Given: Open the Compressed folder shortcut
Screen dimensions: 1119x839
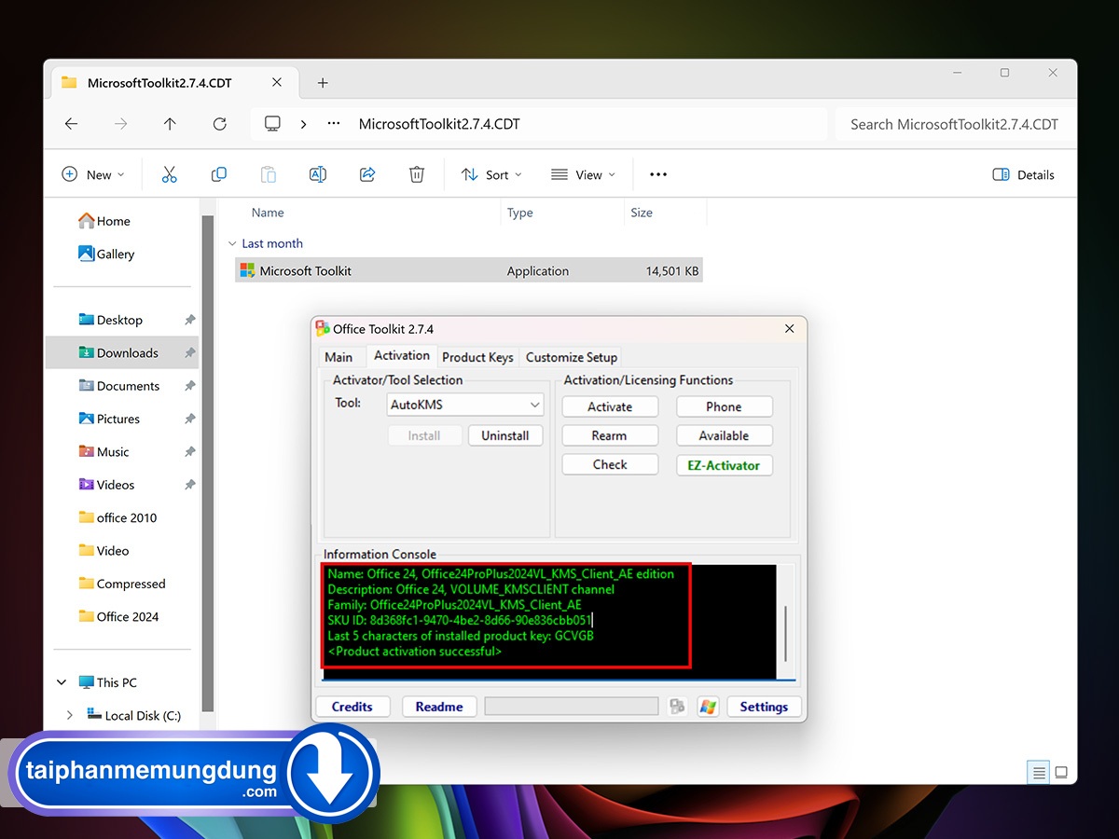Looking at the screenshot, I should 121,584.
